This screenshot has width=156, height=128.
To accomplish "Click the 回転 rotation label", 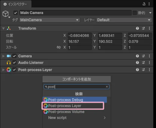I will tap(10, 41).
